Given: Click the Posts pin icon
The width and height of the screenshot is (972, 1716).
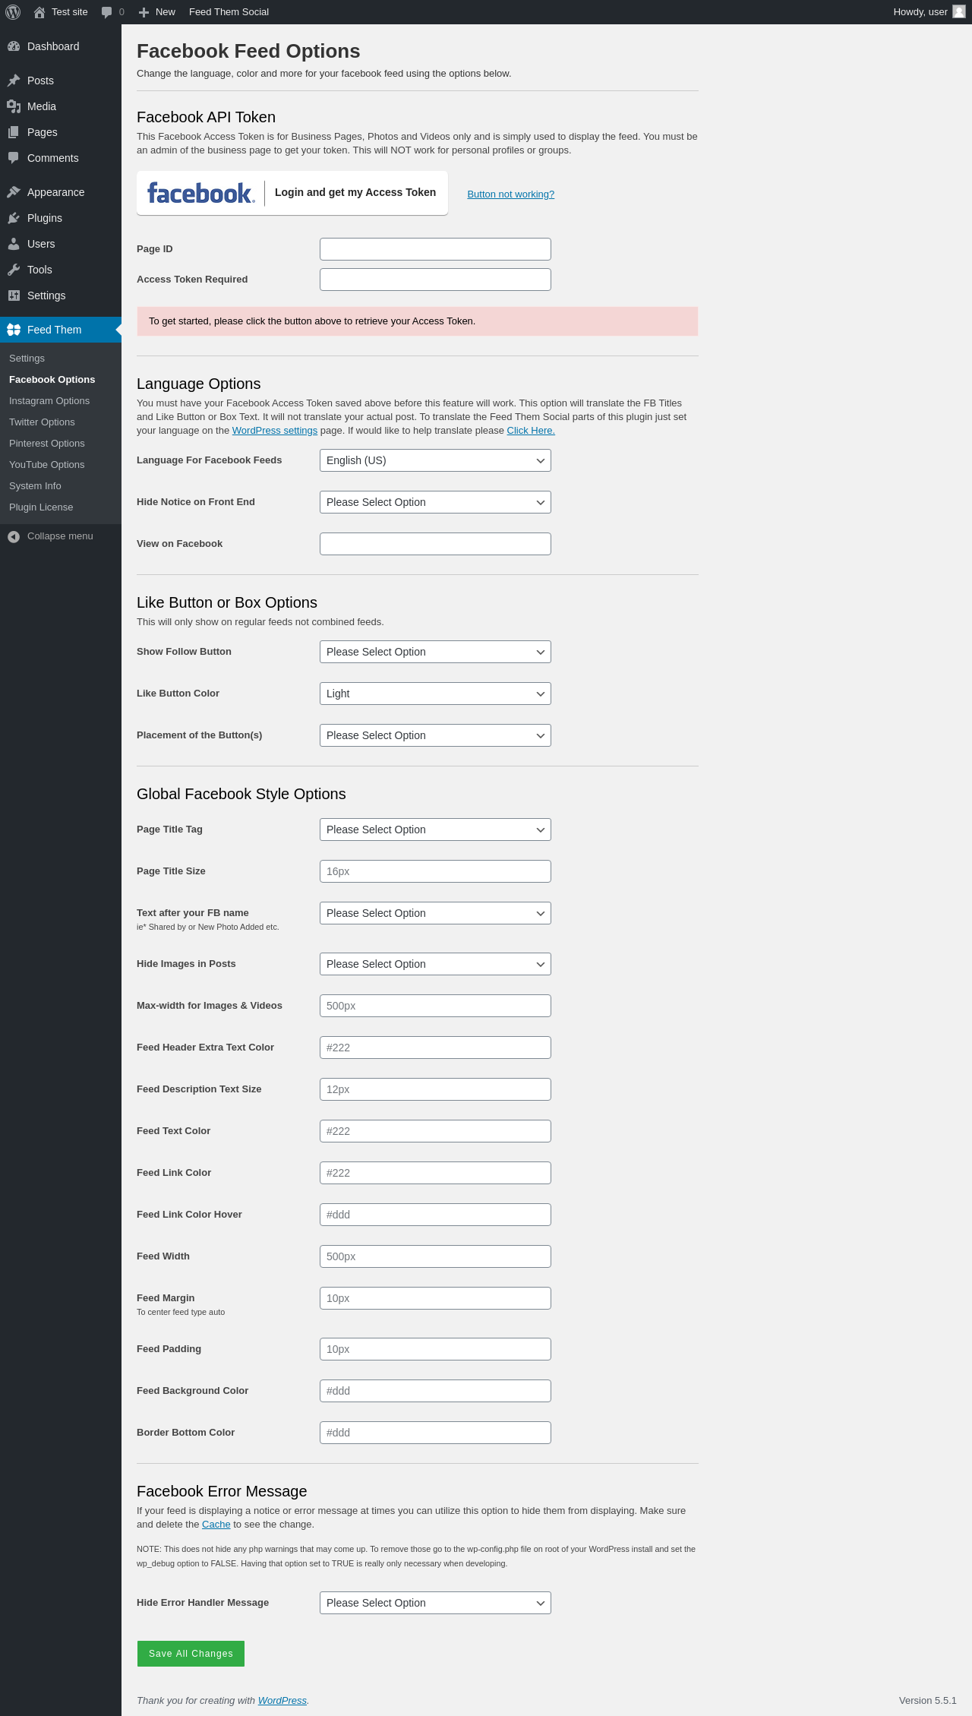Looking at the screenshot, I should pos(14,81).
